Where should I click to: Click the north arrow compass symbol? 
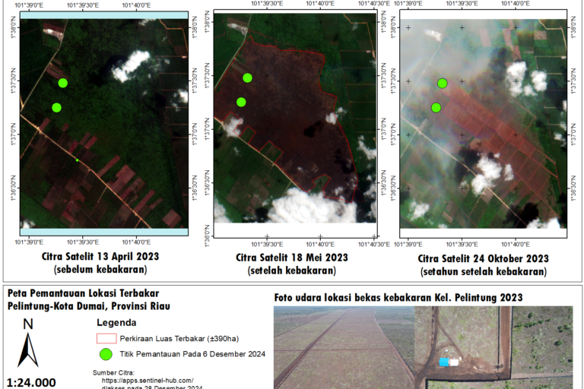(x=28, y=344)
